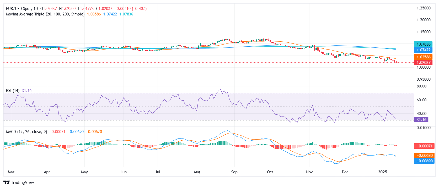
Task: Click the teal 1.07836 price axis tag
Action: [x=423, y=44]
